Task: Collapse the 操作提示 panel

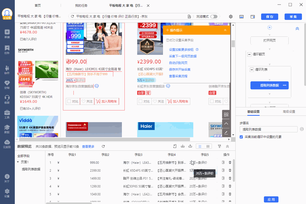Action: pos(225,30)
